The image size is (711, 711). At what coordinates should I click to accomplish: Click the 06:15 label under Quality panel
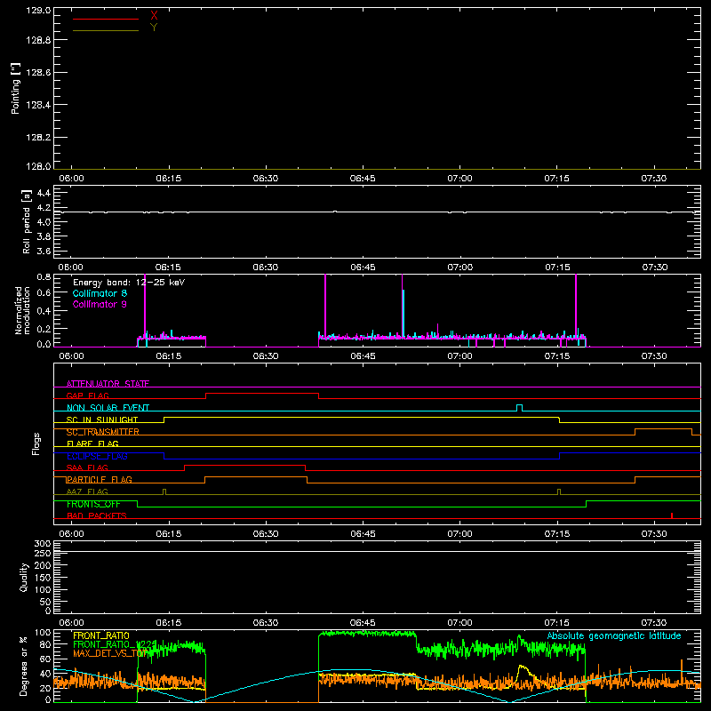tap(169, 623)
